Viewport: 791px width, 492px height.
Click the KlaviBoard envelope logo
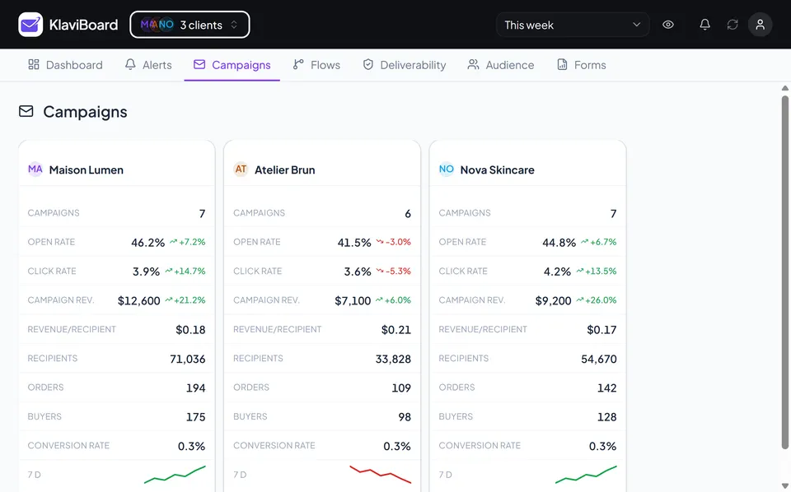point(30,25)
